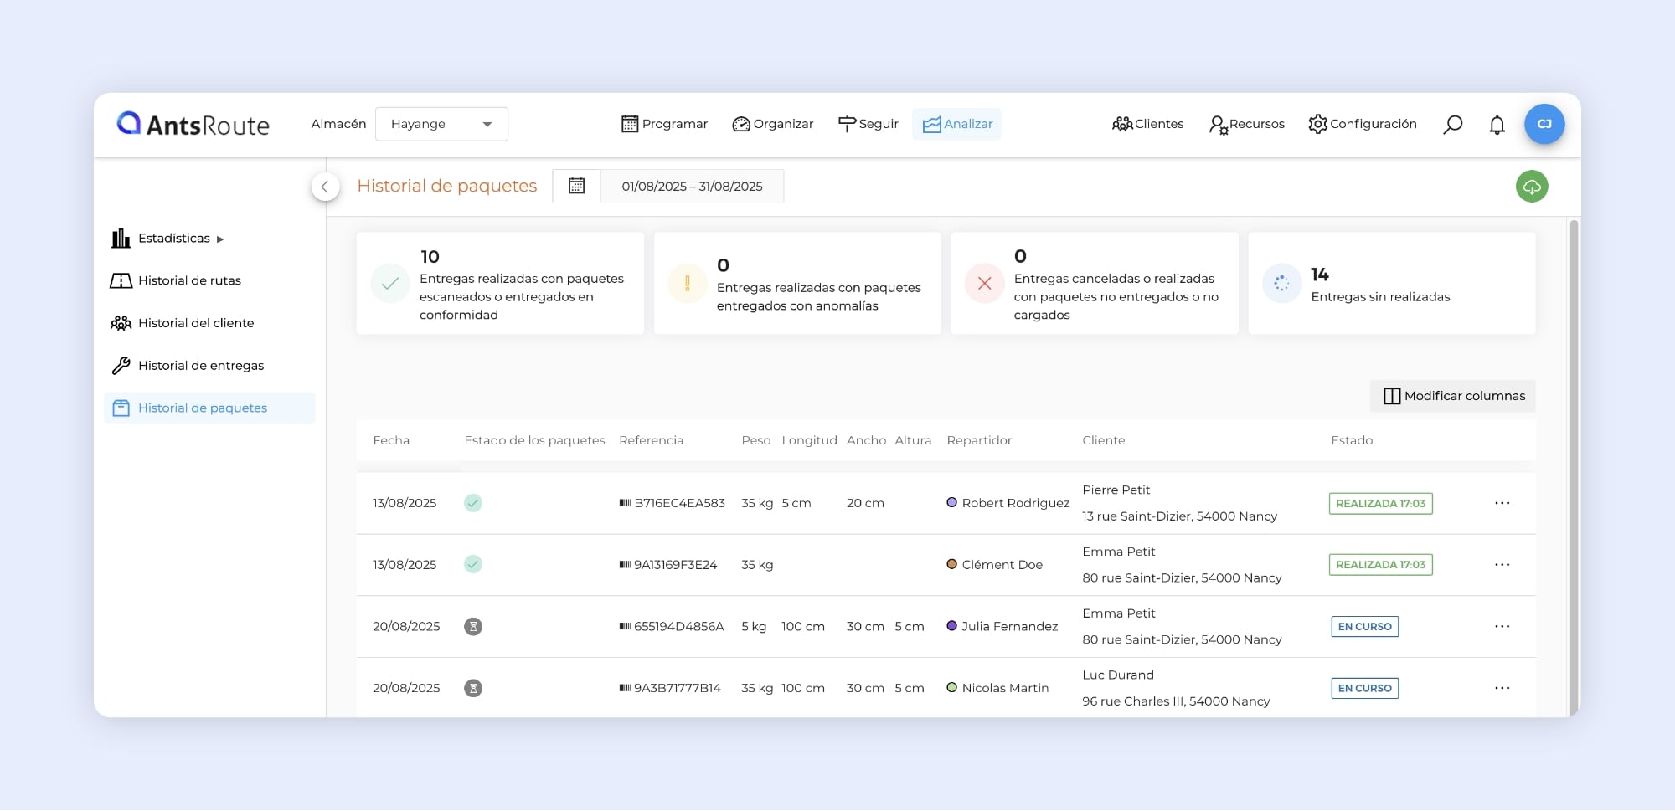Go to Historial de entregas
Screen dimensions: 1675x811
(200, 366)
